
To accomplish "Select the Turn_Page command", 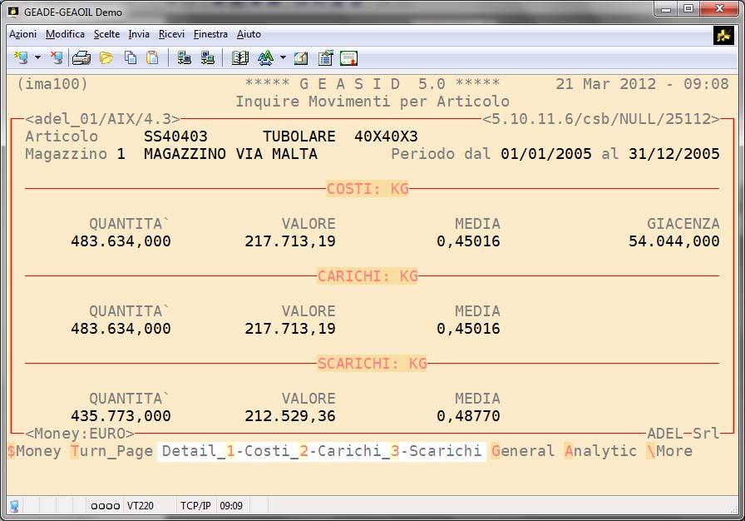I will (x=111, y=451).
